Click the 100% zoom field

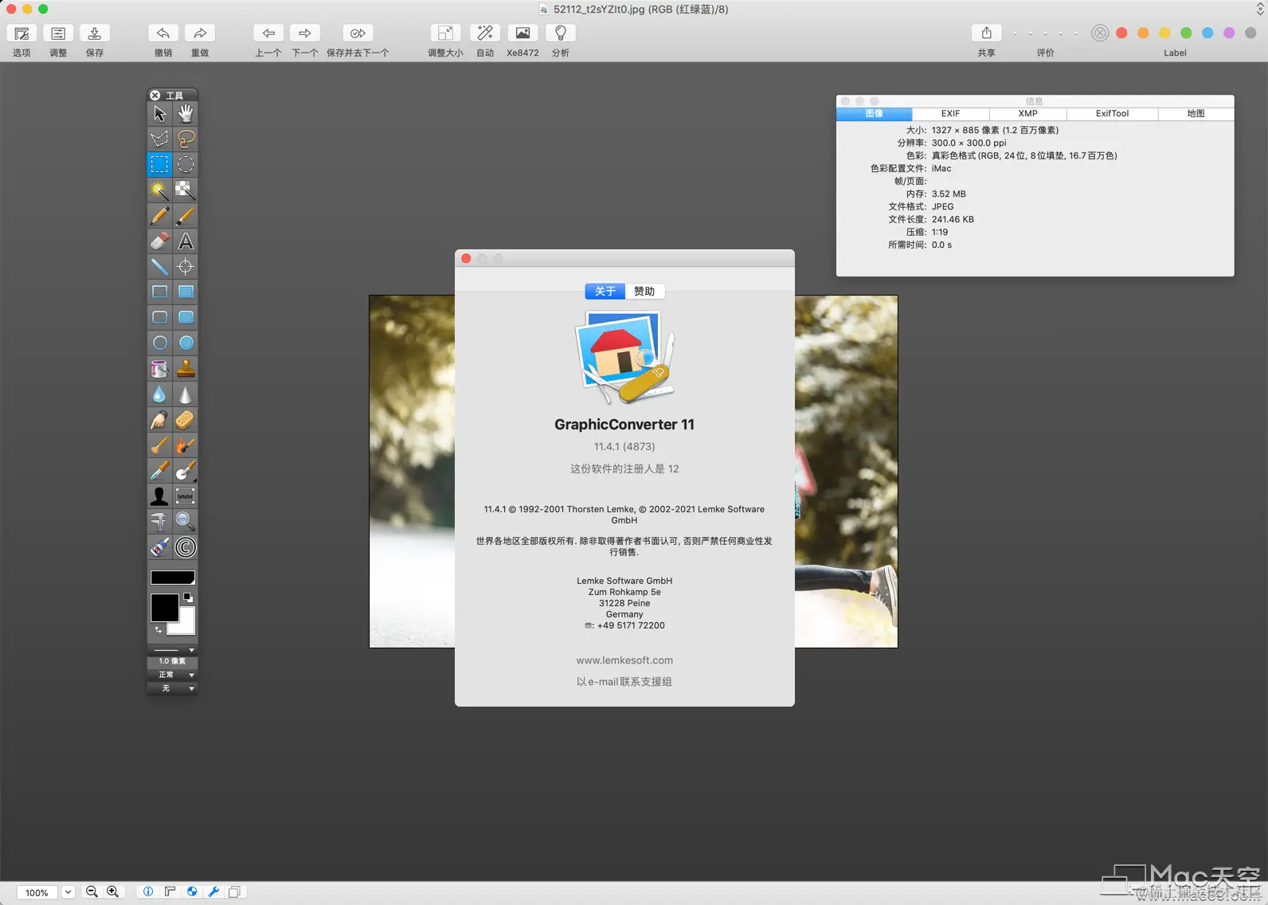click(37, 892)
